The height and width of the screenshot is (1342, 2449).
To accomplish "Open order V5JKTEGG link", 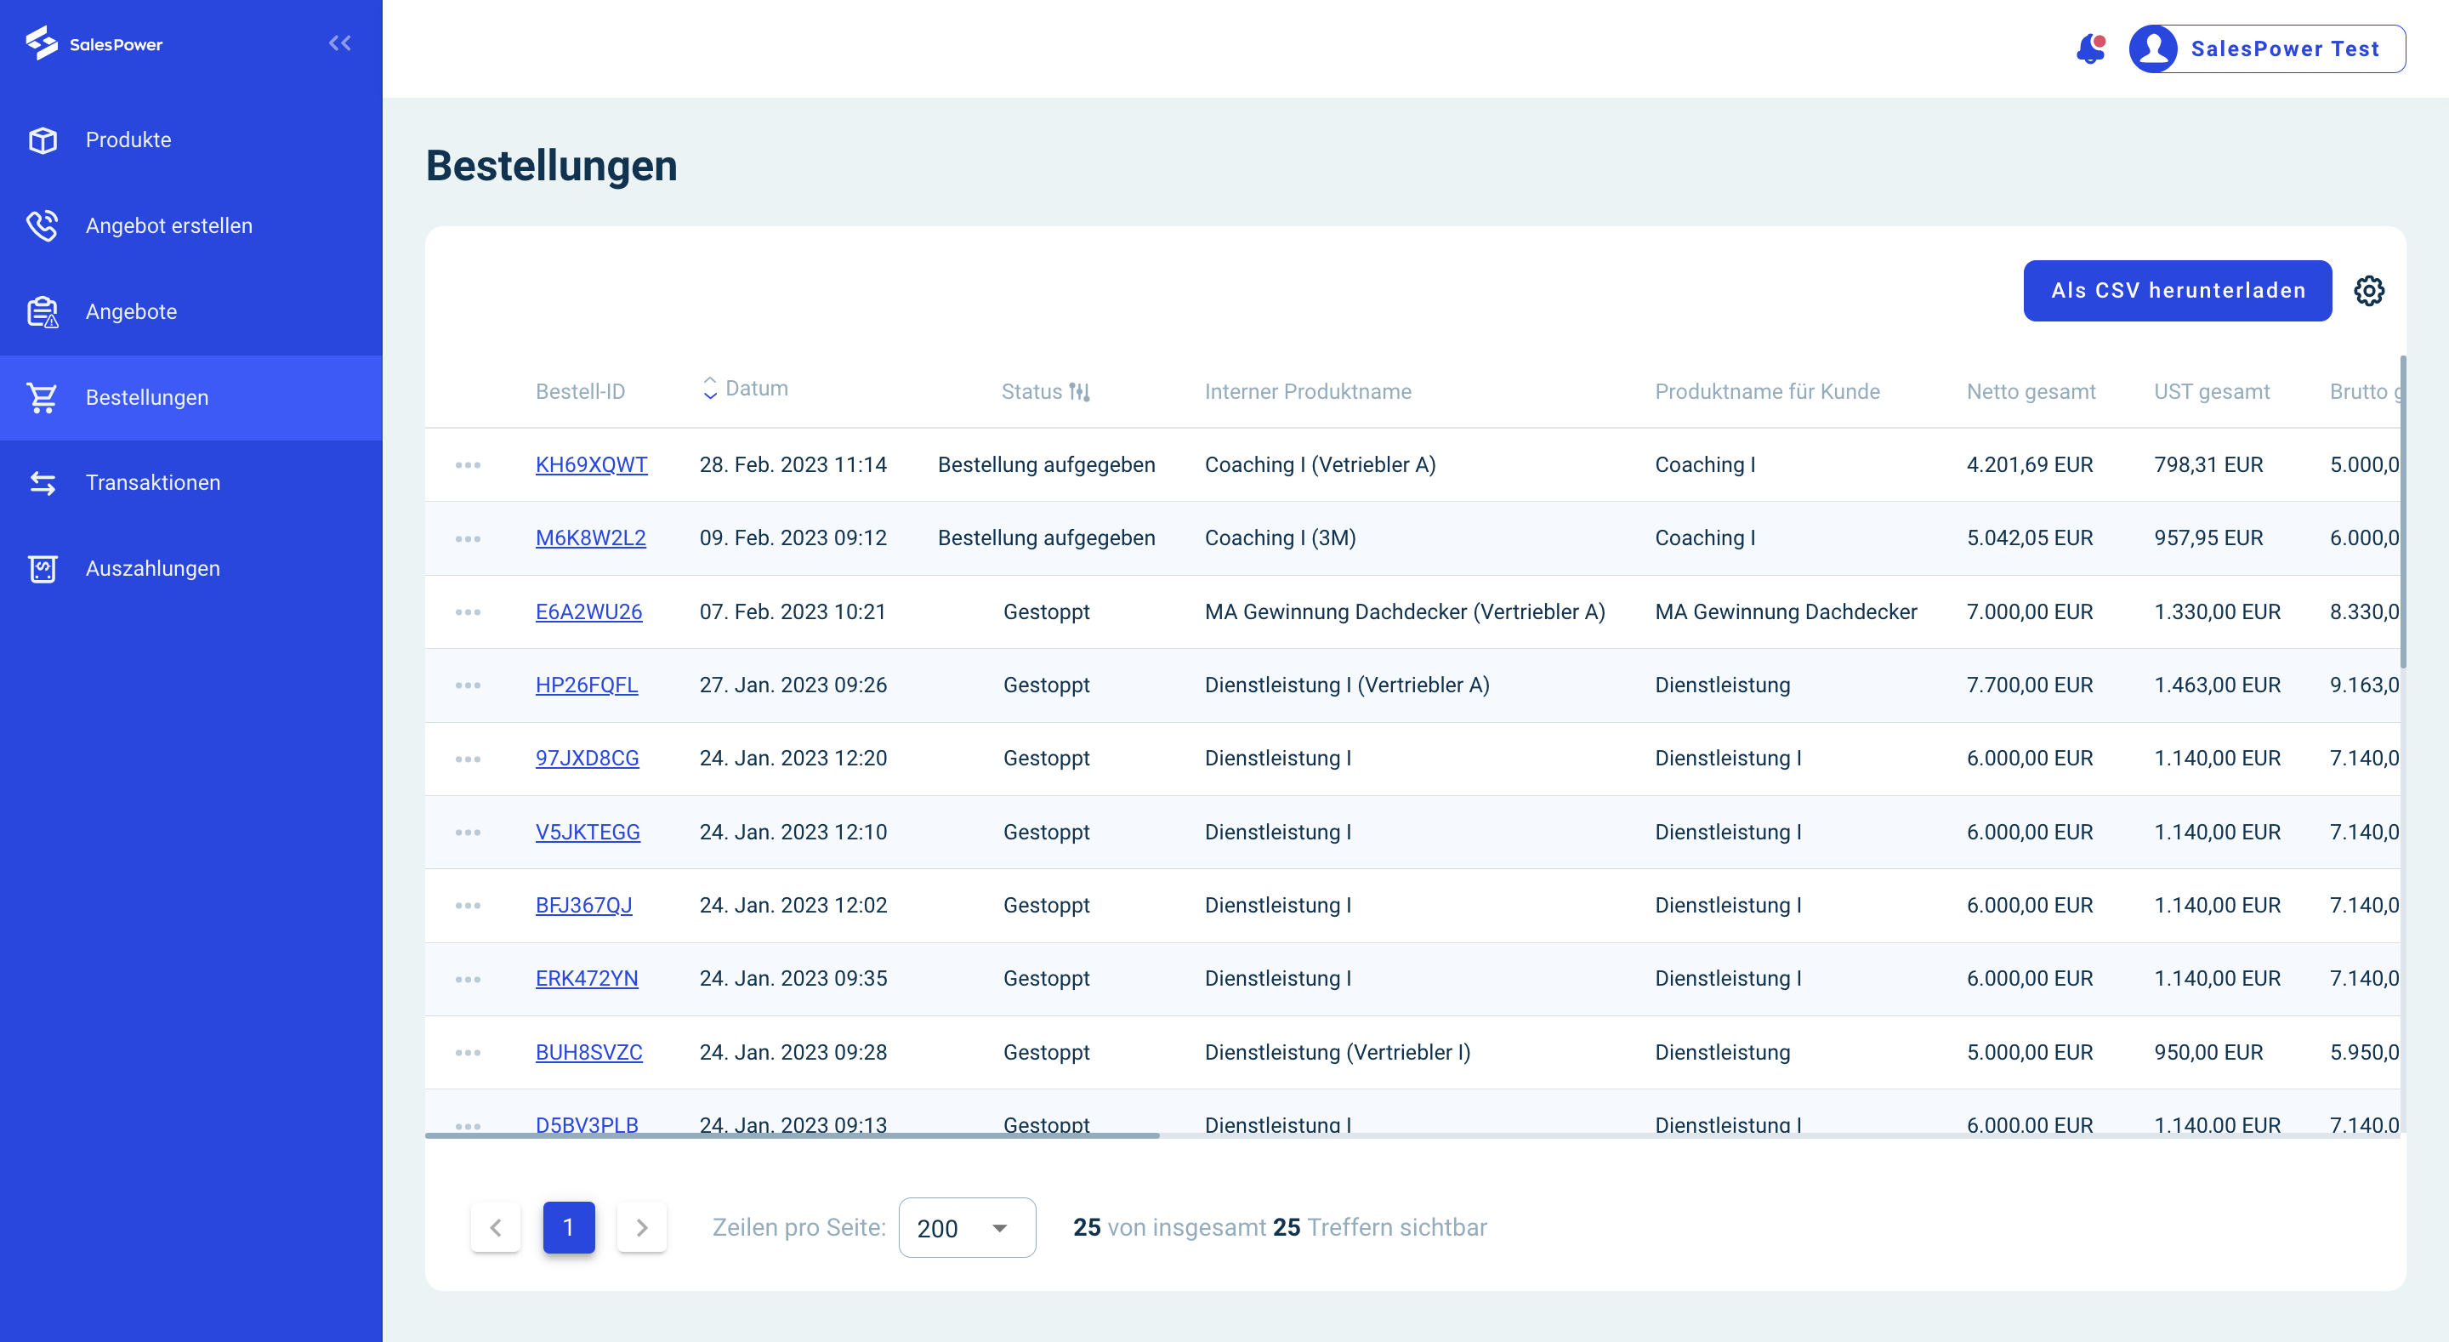I will 588,833.
